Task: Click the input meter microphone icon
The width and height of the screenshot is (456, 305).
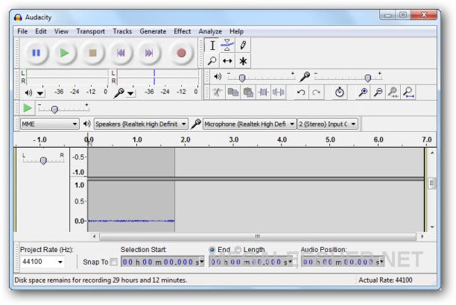Action: [x=118, y=92]
